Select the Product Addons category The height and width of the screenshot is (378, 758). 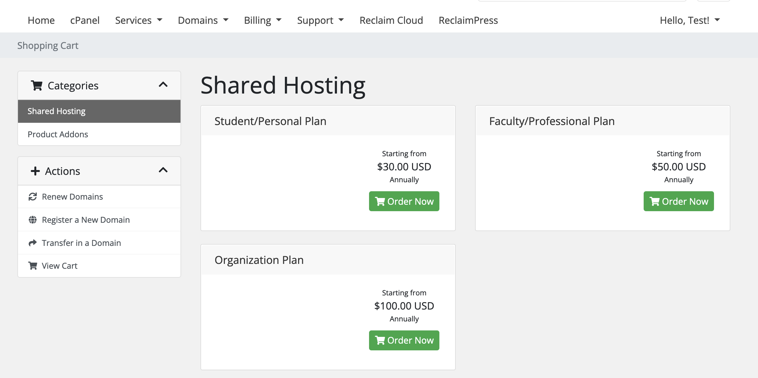coord(99,134)
